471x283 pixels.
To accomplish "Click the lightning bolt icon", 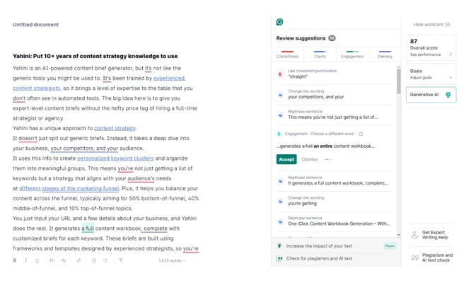I will pyautogui.click(x=279, y=246).
